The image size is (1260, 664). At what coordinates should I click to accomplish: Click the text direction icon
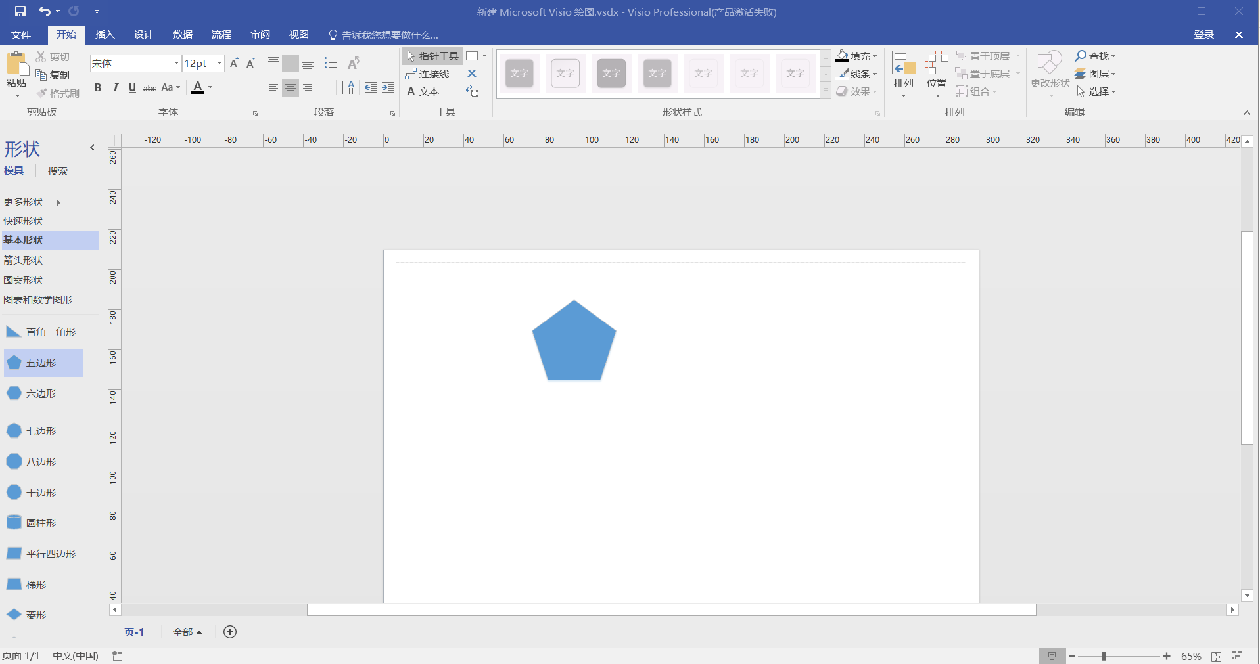click(x=348, y=87)
